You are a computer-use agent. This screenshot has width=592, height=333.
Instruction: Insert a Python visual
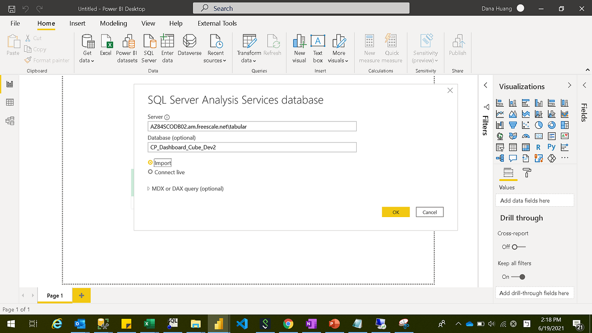click(x=552, y=147)
